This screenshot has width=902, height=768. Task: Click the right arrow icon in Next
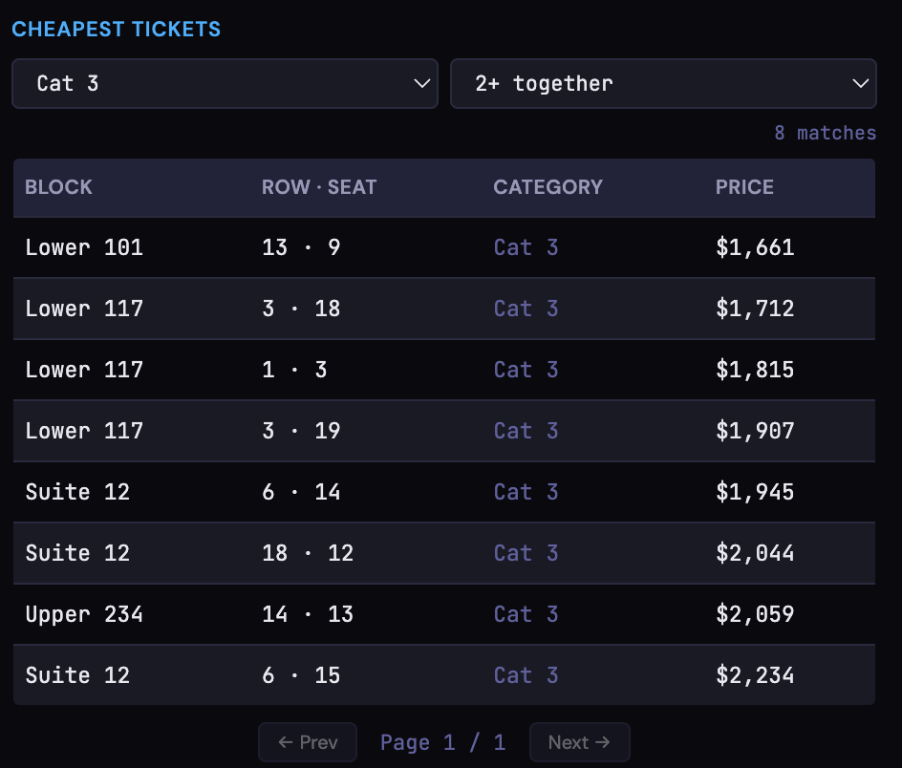(x=602, y=742)
